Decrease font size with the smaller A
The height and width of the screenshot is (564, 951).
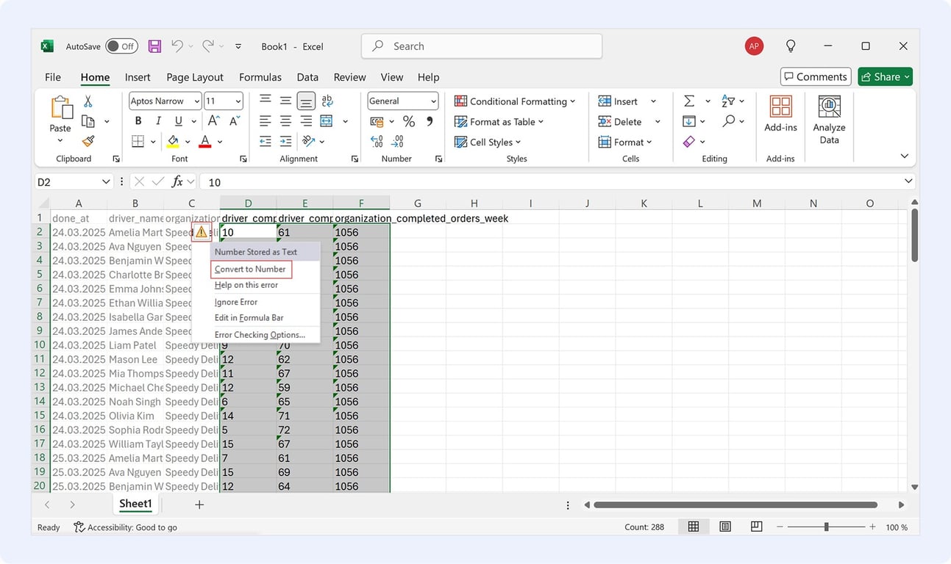(235, 121)
